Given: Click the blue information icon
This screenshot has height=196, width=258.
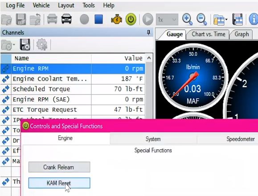Looking at the screenshot, I should pos(254,19).
